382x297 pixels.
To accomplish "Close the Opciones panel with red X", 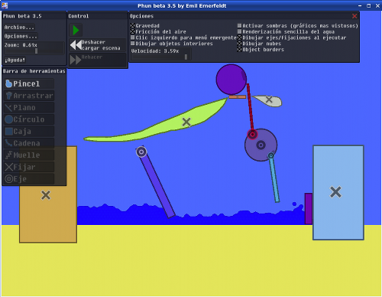I will click(354, 16).
